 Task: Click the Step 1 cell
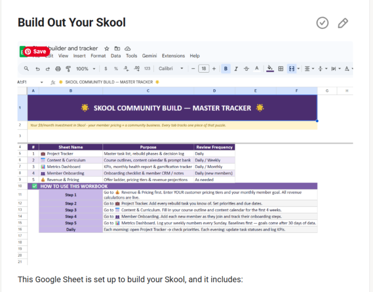click(x=71, y=195)
